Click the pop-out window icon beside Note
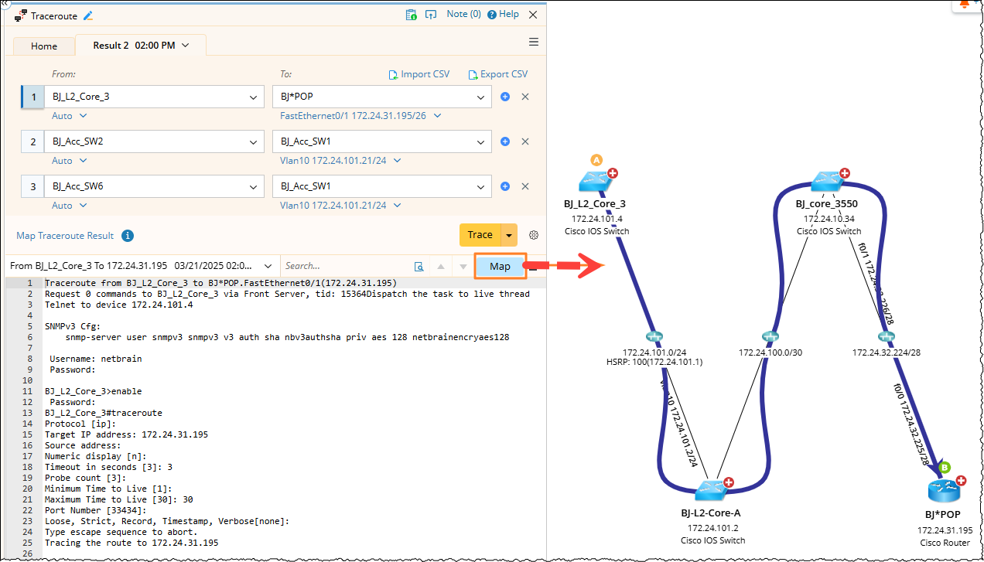The width and height of the screenshot is (984, 562). (431, 15)
